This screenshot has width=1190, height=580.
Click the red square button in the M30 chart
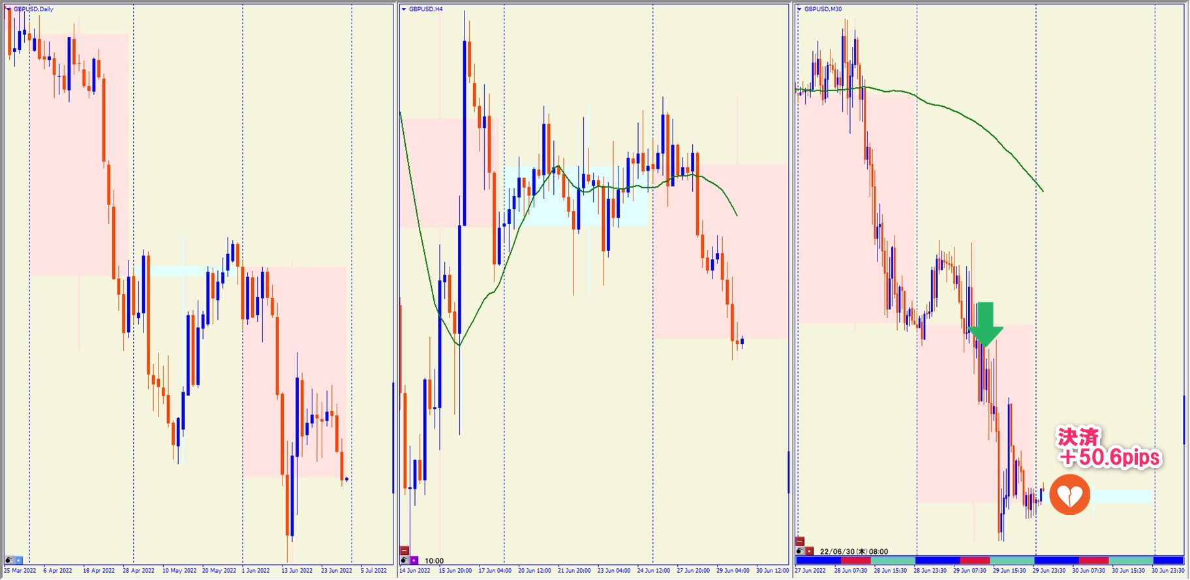point(809,551)
